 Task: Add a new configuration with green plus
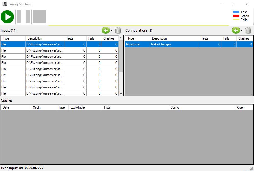click(236, 30)
